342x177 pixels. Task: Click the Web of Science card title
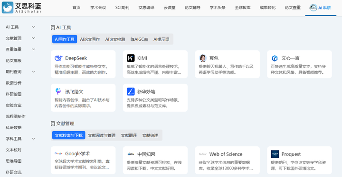click(226, 154)
